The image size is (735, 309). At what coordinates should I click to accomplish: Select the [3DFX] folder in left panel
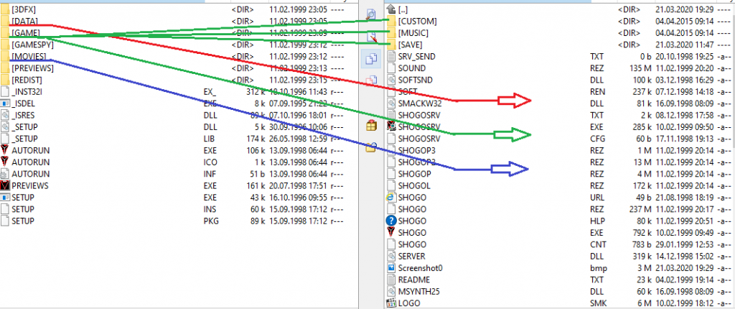174,9
